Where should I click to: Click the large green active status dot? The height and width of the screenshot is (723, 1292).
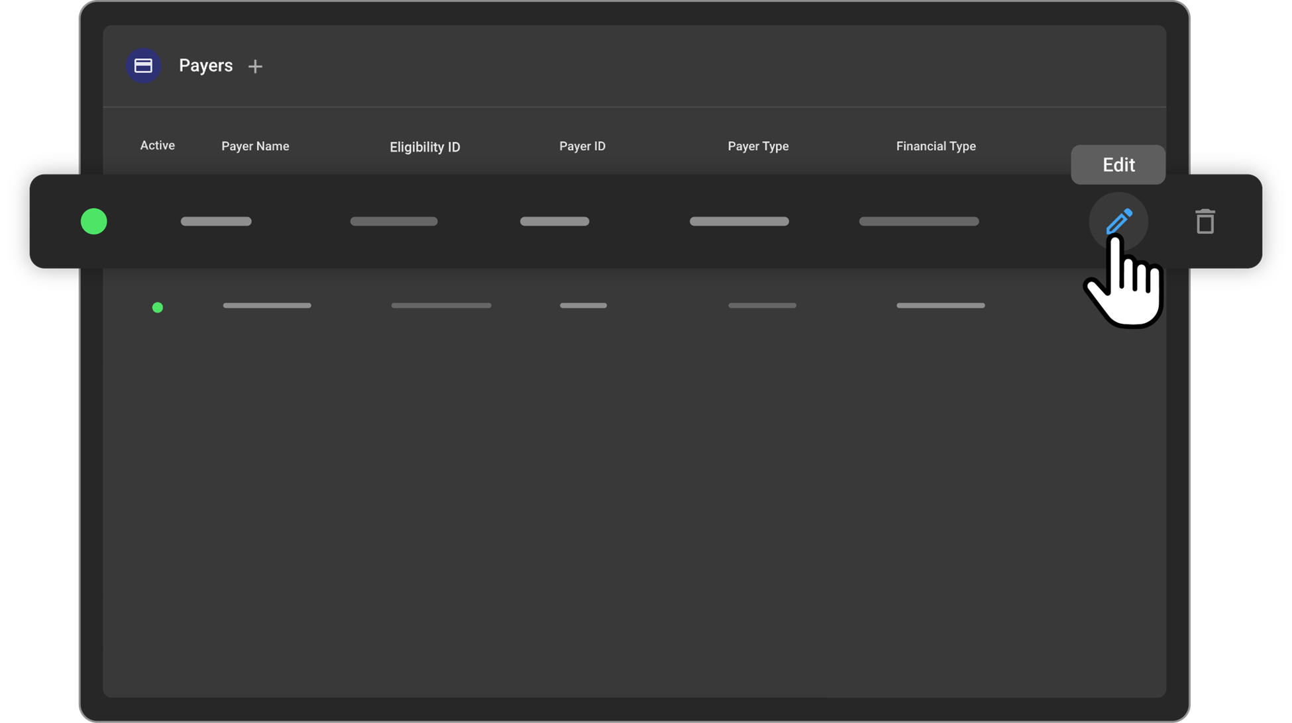93,221
